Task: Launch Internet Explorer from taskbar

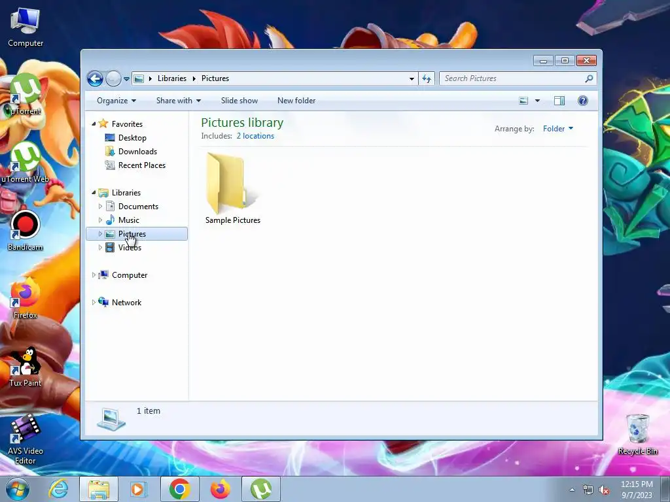Action: (58, 489)
